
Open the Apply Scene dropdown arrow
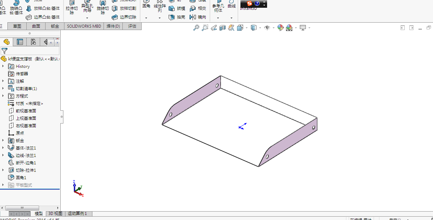pos(296,28)
